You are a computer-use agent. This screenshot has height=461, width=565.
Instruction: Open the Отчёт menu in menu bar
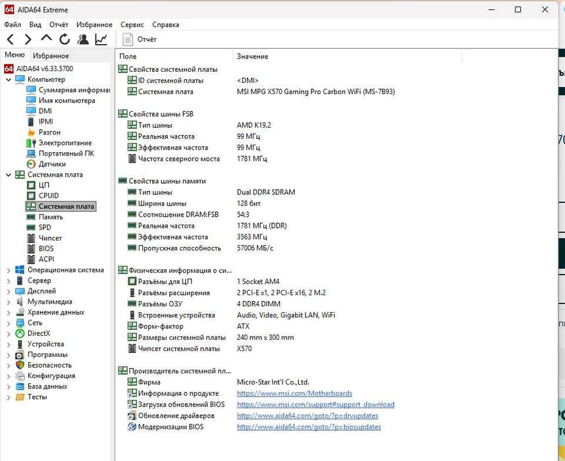[x=59, y=24]
